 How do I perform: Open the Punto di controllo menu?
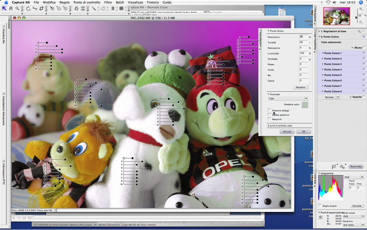tap(87, 2)
